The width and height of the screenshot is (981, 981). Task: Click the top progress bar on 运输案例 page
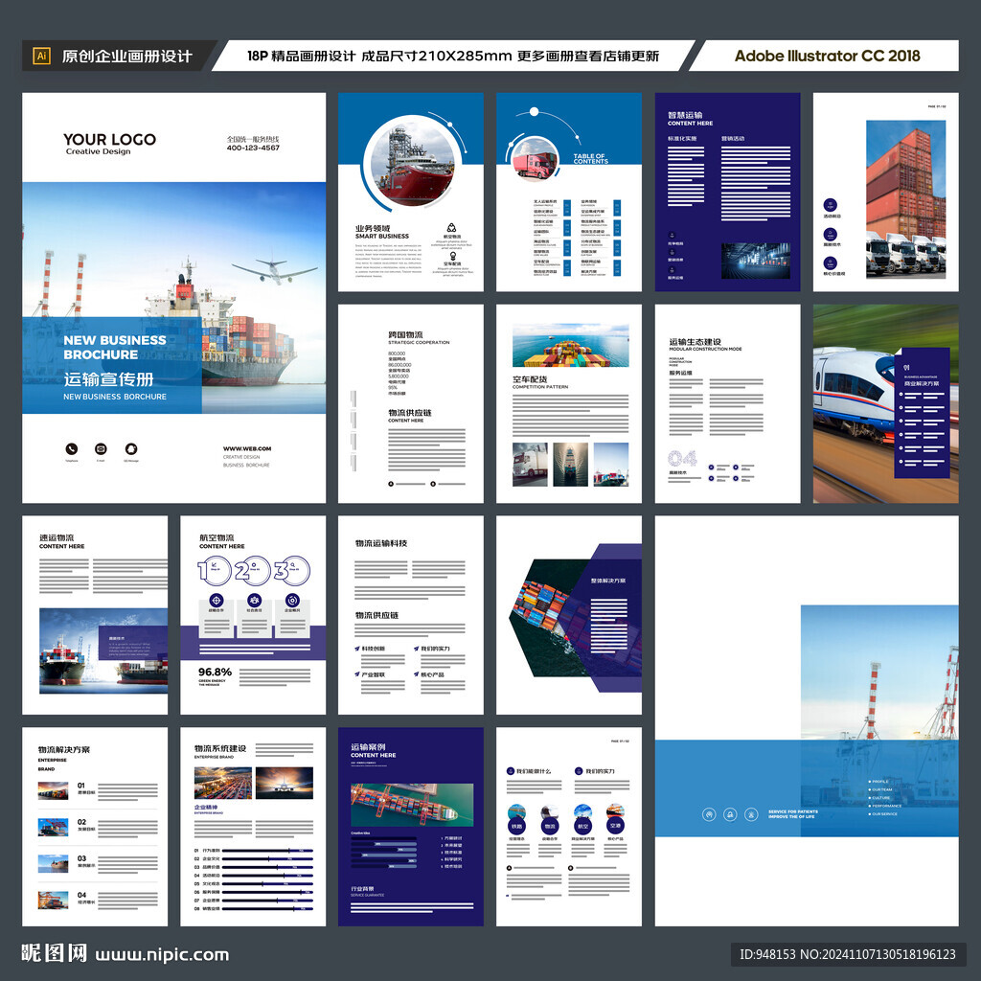(383, 837)
